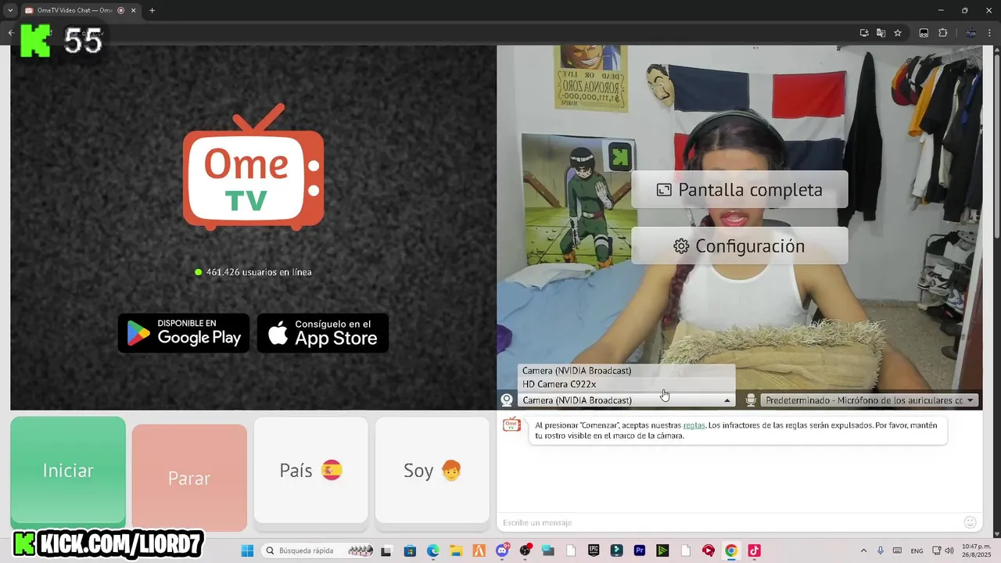Click the system tray microphone icon
The height and width of the screenshot is (563, 1001).
pos(881,550)
